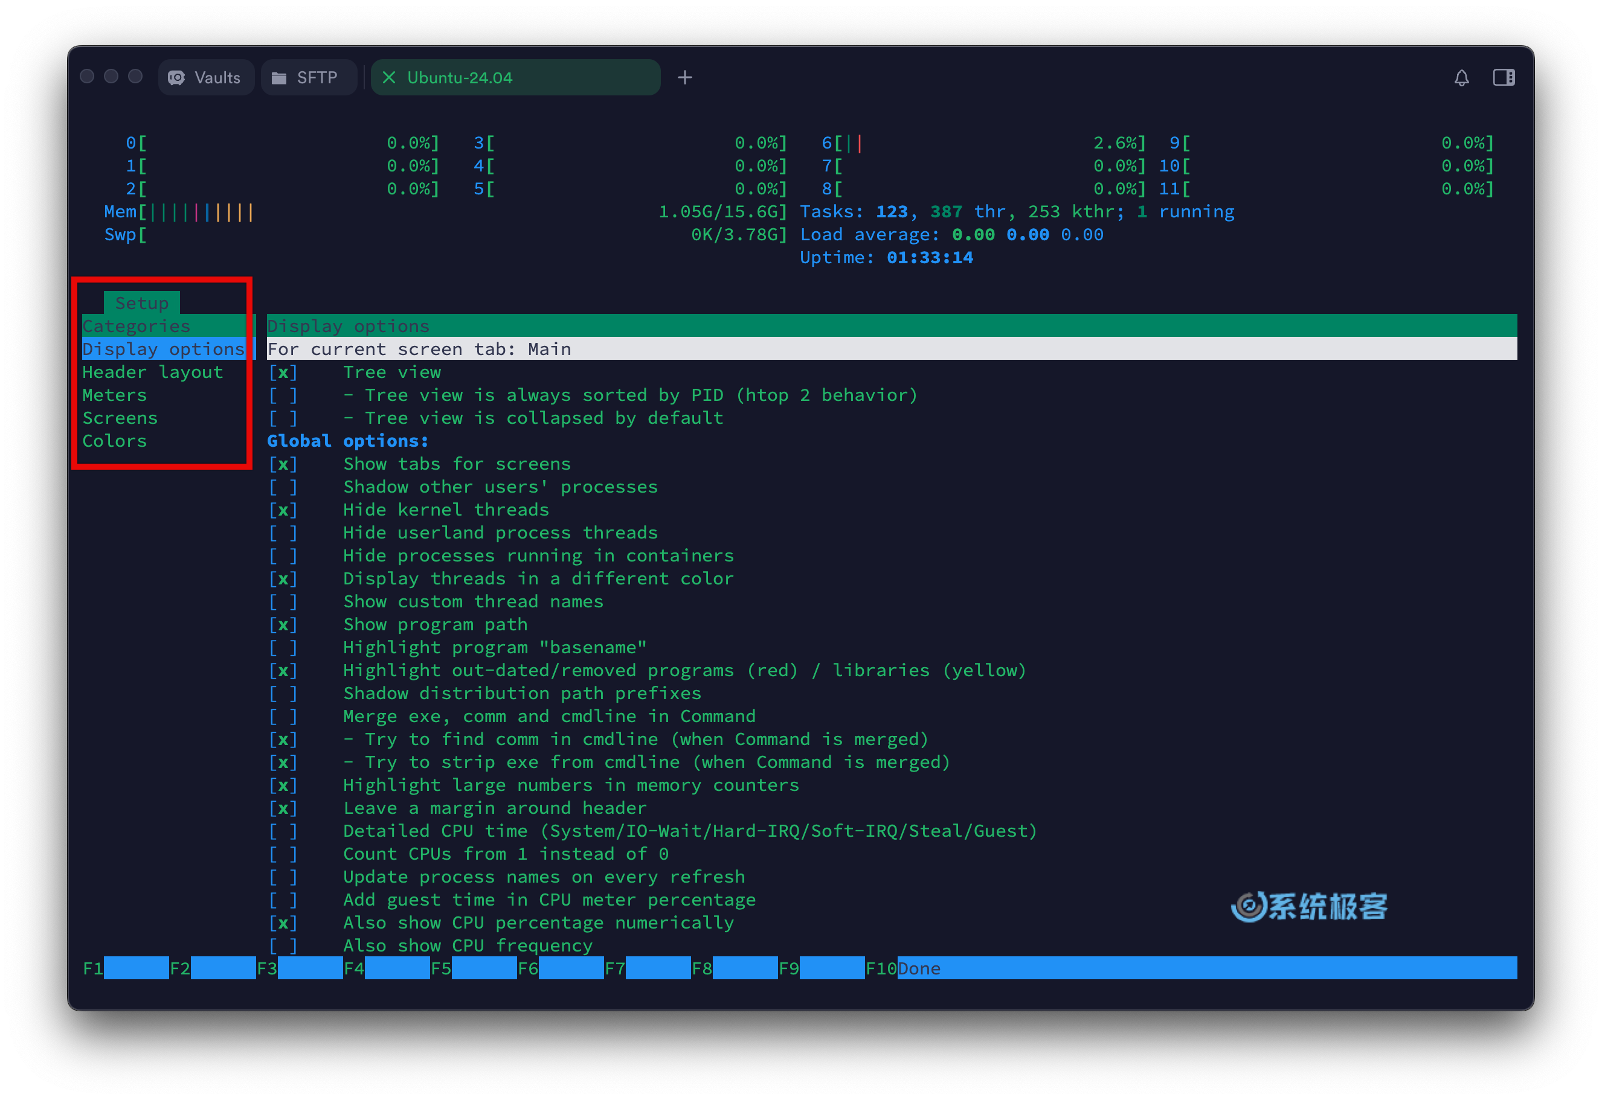Viewport: 1602px width, 1100px height.
Task: Open Screens category
Action: click(120, 418)
